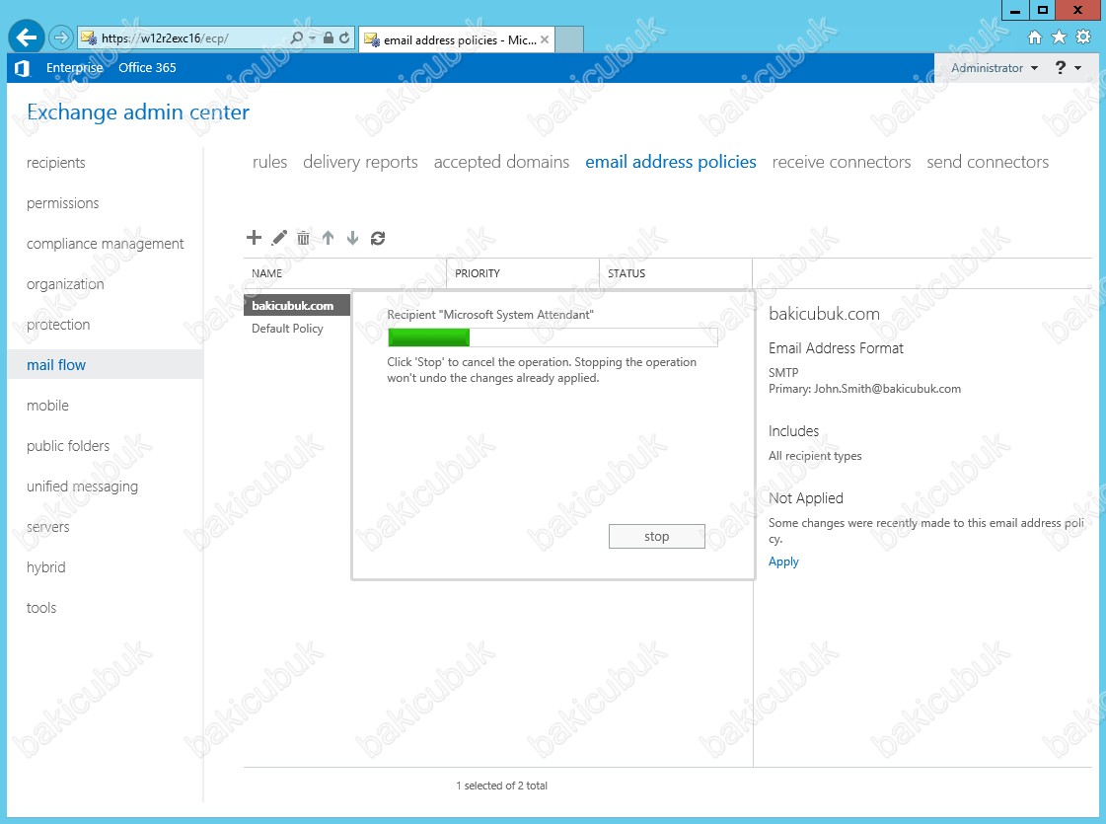Sort by the STATUS column header
The width and height of the screenshot is (1106, 824).
676,273
